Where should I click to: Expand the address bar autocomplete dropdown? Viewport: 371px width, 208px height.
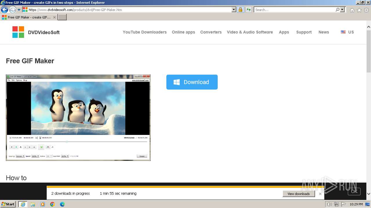point(234,10)
